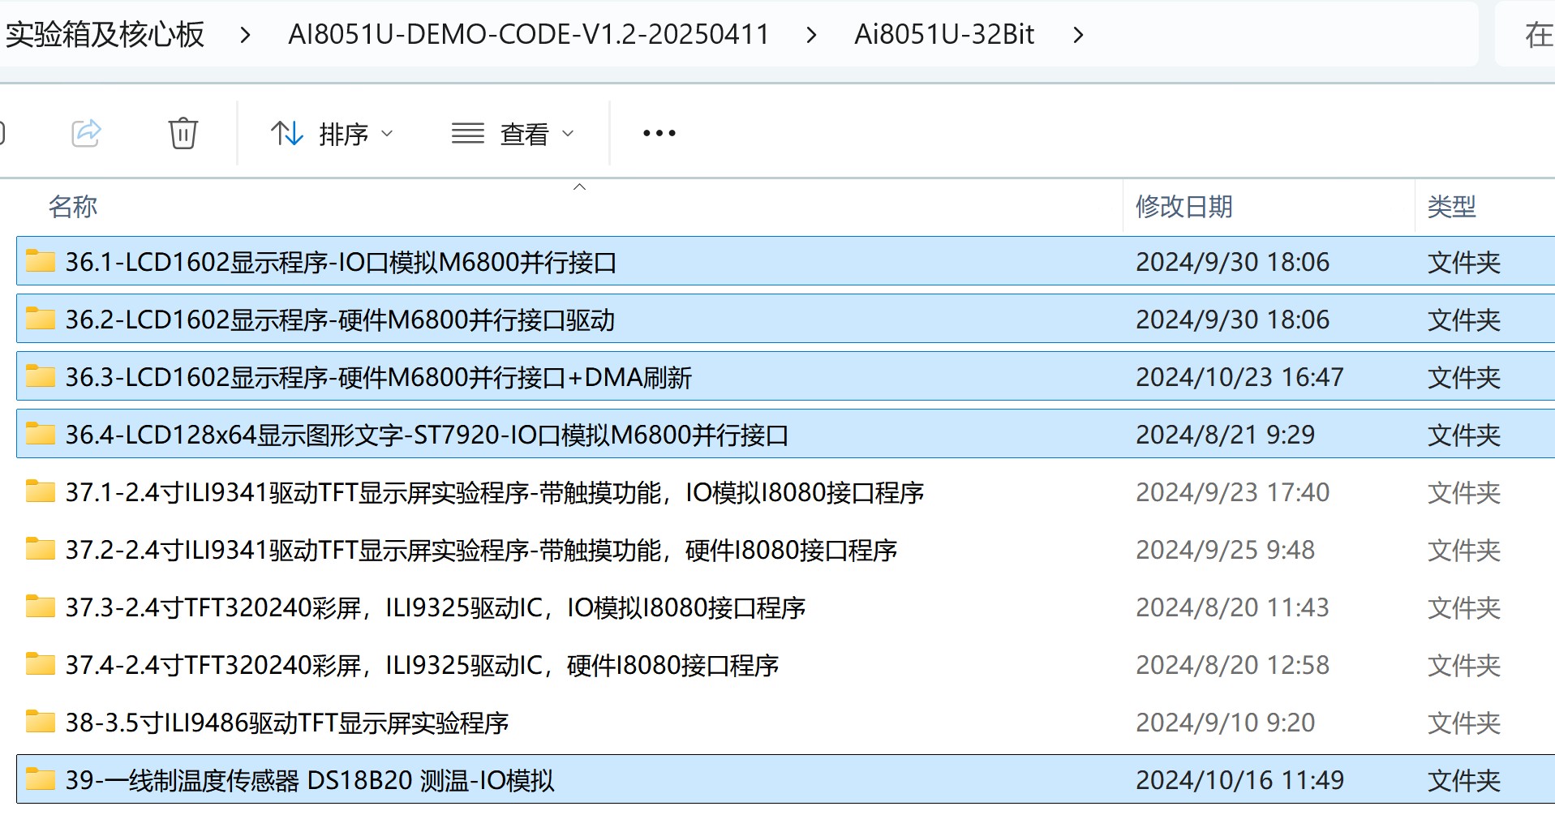Click the search box beside address bar
The width and height of the screenshot is (1555, 815).
[x=1526, y=34]
